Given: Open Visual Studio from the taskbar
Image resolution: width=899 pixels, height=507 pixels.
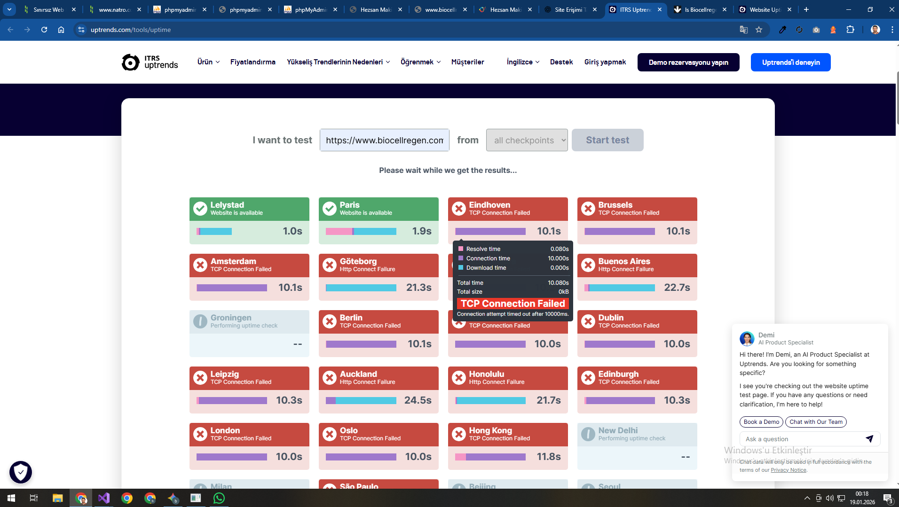Looking at the screenshot, I should [x=104, y=498].
